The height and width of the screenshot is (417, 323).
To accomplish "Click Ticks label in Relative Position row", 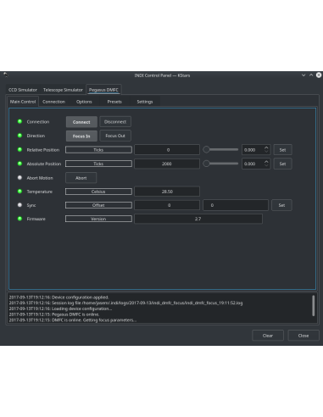I will pyautogui.click(x=98, y=150).
